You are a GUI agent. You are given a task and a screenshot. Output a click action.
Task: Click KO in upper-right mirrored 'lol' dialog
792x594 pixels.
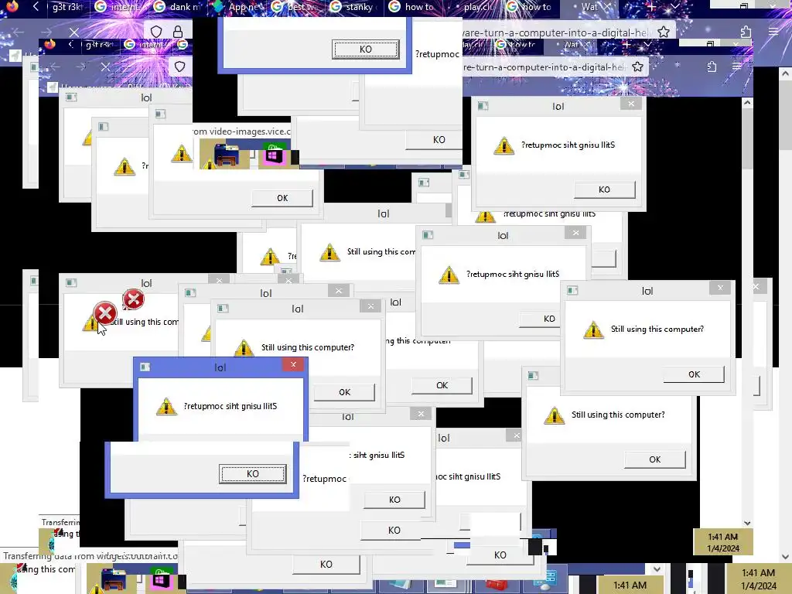604,189
